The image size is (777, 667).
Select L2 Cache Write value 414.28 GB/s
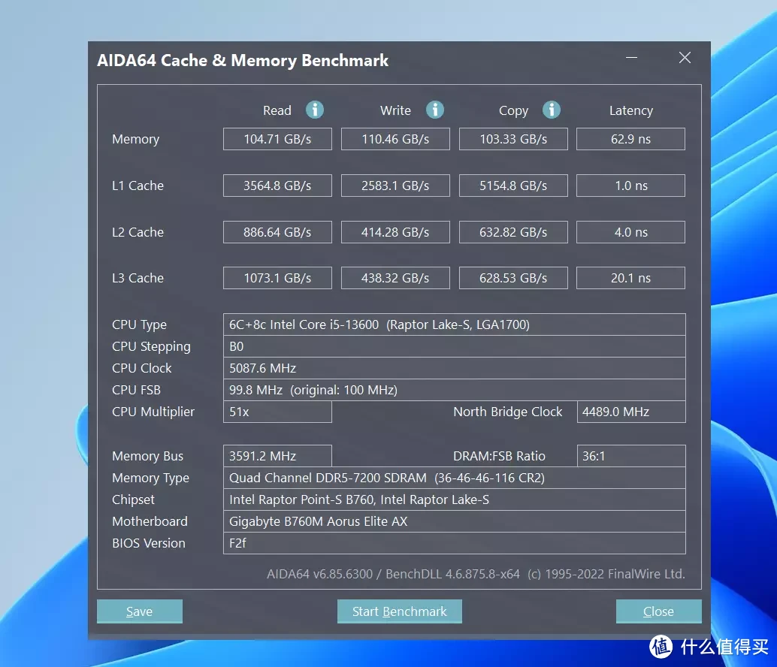395,232
